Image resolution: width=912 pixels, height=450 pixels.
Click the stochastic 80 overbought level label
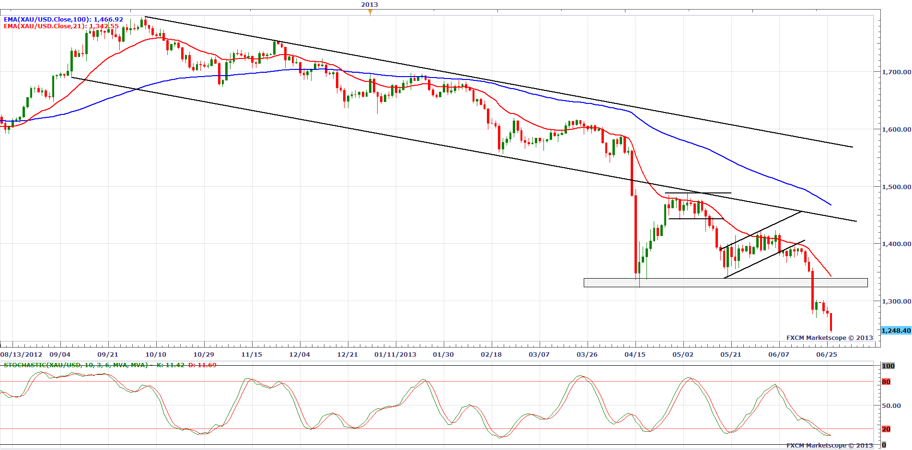pyautogui.click(x=886, y=382)
